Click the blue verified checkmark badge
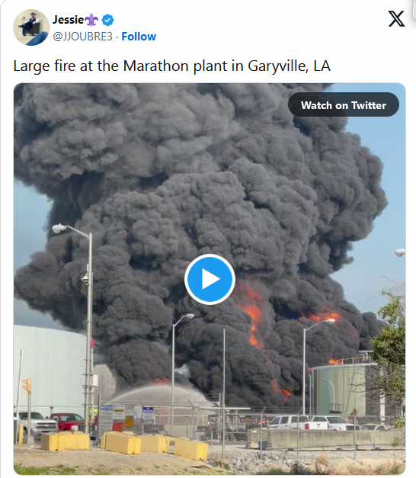 click(x=107, y=20)
